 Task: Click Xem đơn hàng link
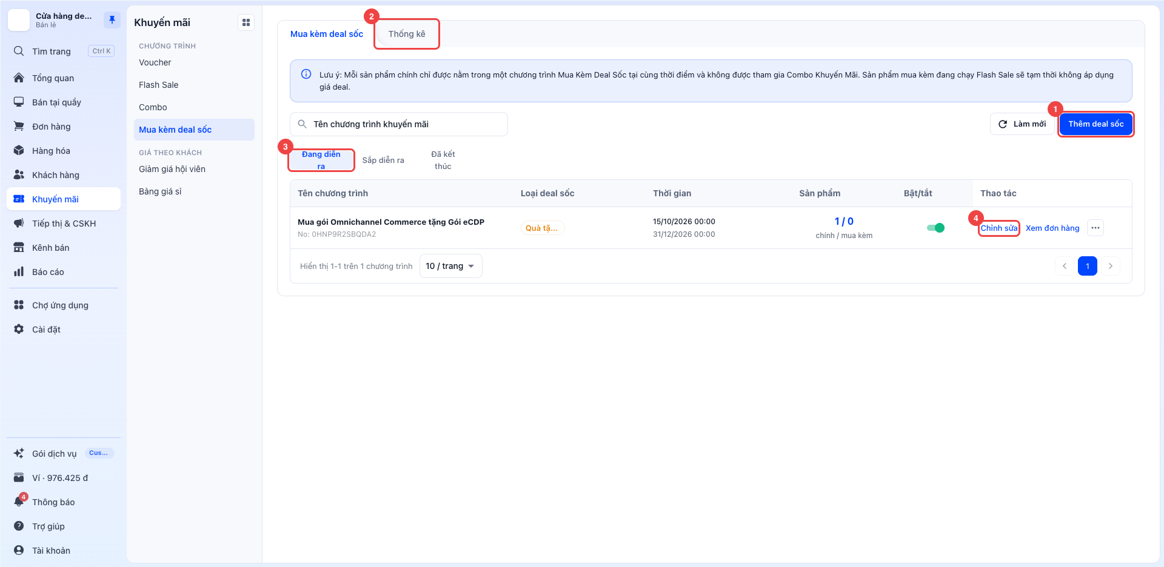point(1052,228)
